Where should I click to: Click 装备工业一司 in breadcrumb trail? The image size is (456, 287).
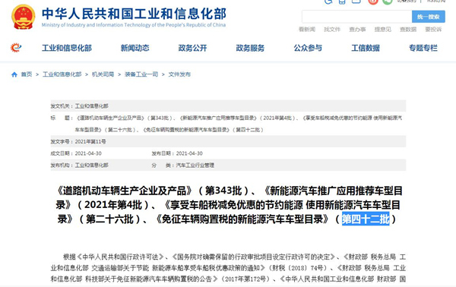coord(141,74)
